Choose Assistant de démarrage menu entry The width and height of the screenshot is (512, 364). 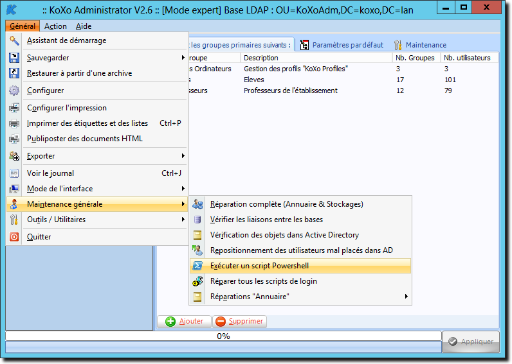97,40
